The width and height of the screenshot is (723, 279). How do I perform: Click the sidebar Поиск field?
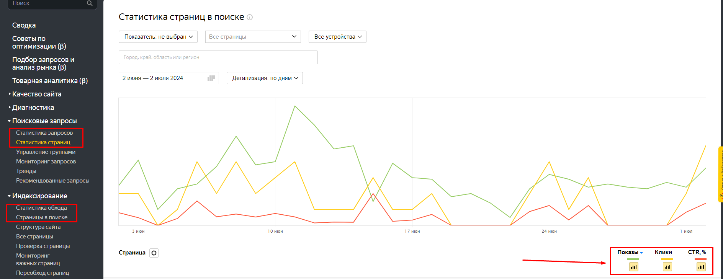coord(52,4)
